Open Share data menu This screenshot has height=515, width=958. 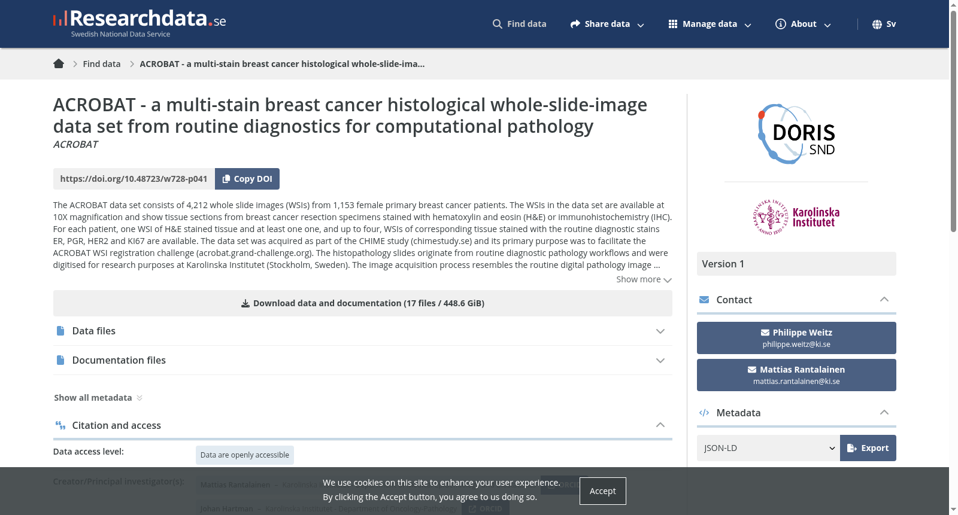pyautogui.click(x=607, y=24)
